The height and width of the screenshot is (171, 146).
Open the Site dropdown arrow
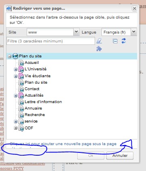click(76, 32)
